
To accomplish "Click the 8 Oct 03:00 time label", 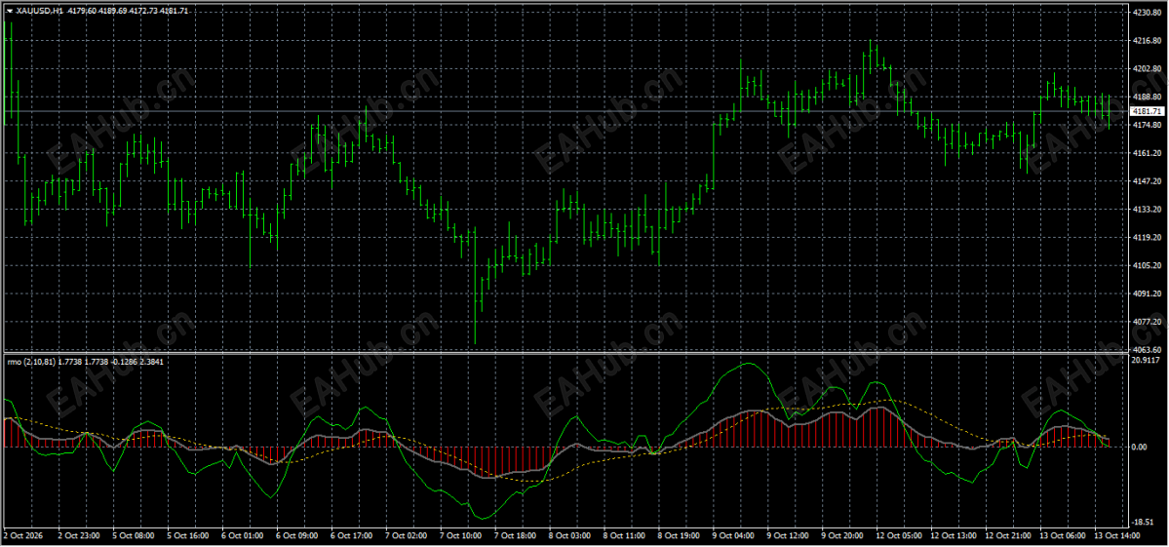I will (568, 535).
